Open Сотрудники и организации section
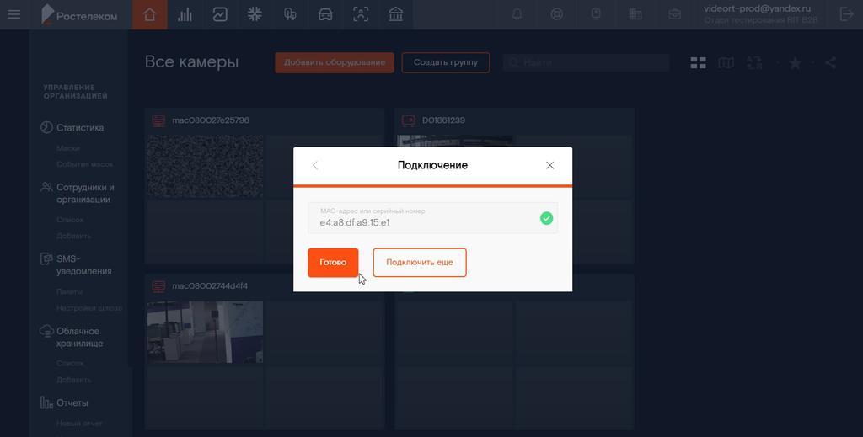 [85, 194]
